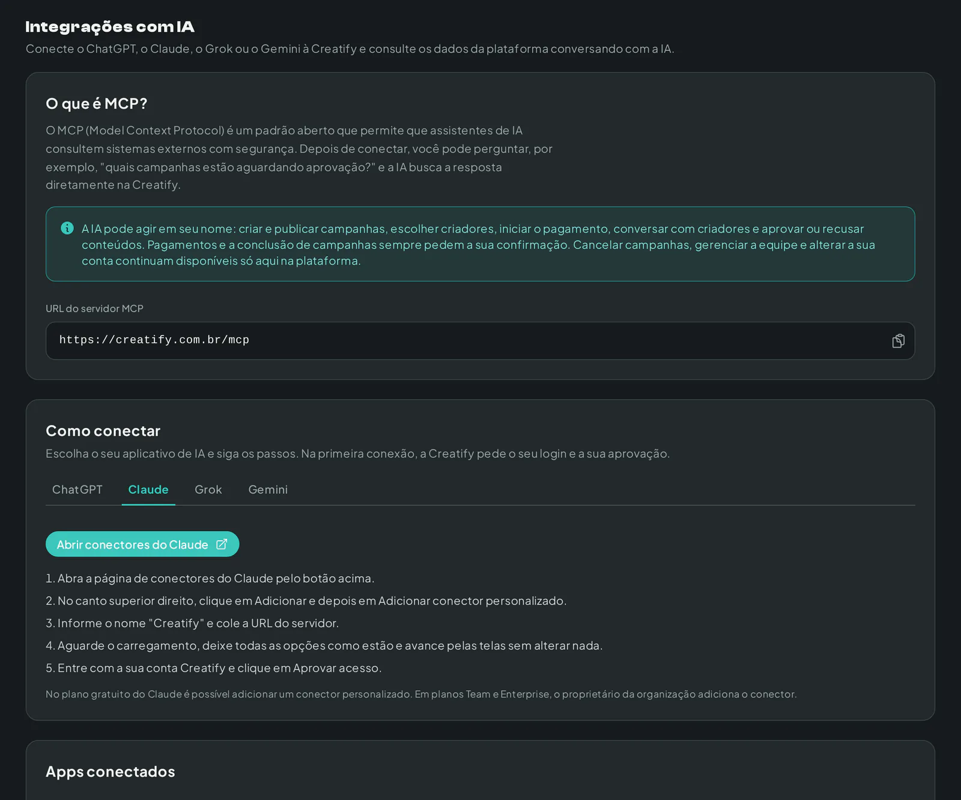Click the Integrações com IA page title
961x800 pixels.
click(110, 27)
